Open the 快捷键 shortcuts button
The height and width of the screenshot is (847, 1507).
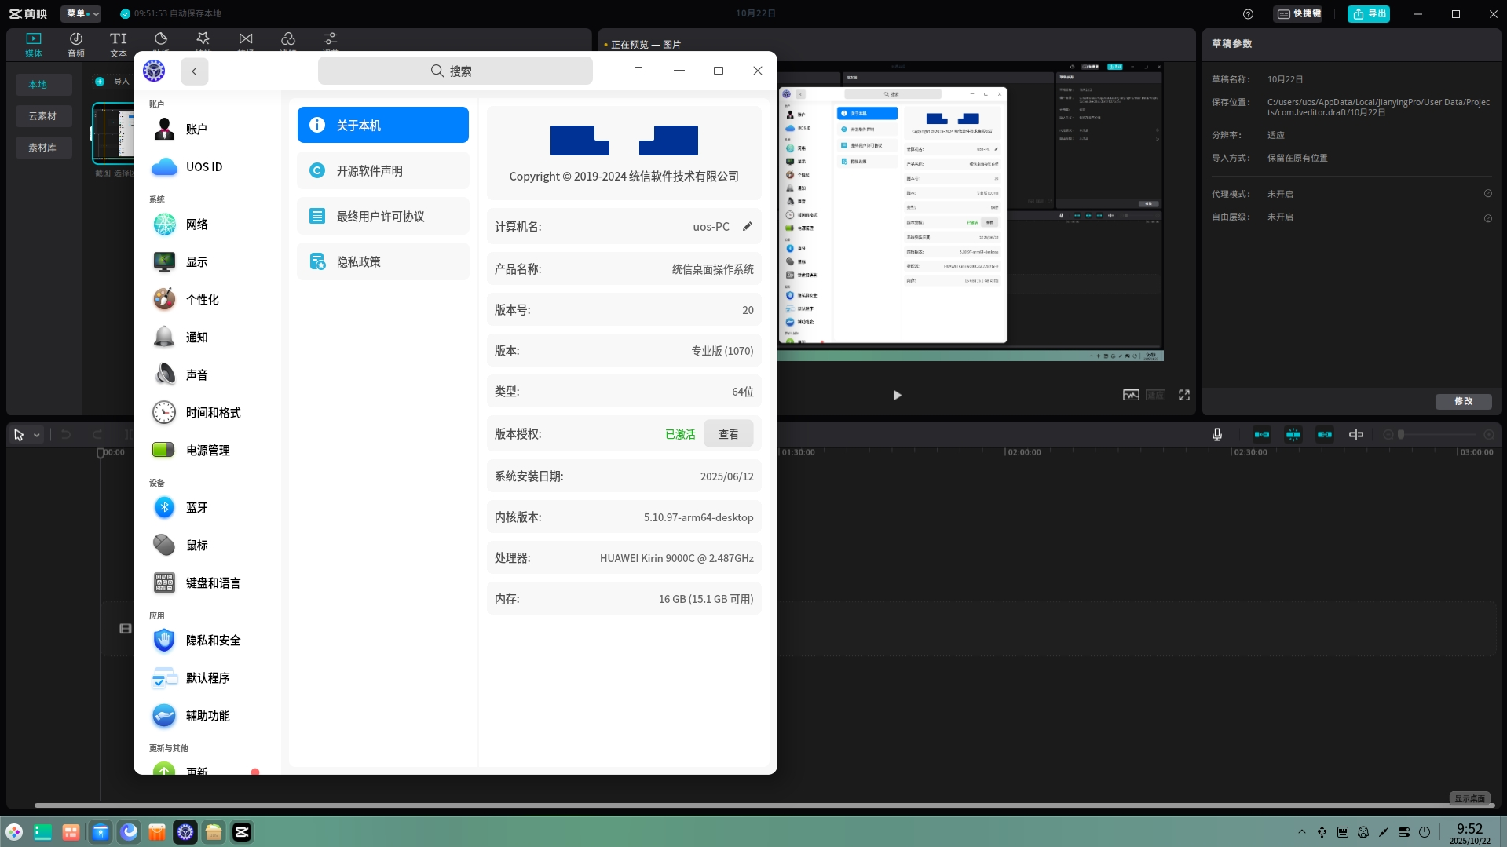[1299, 14]
